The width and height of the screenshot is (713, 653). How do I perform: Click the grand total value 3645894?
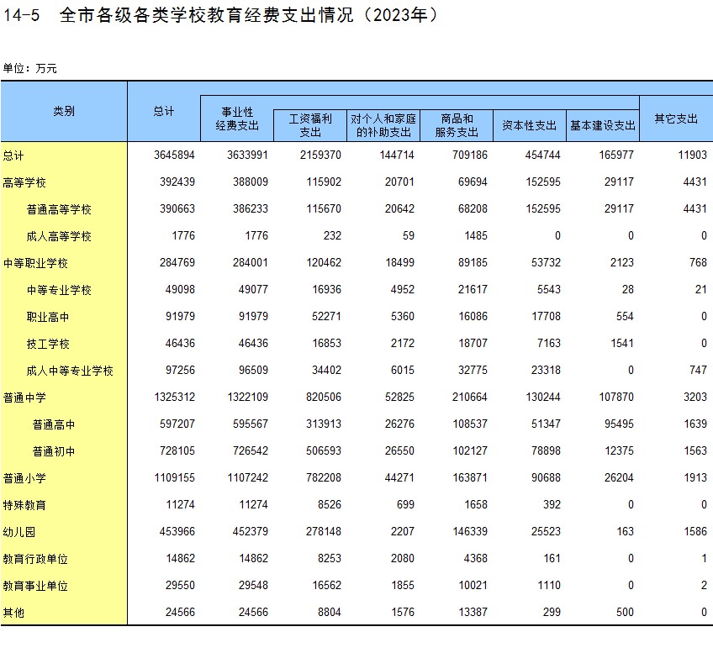pos(175,155)
